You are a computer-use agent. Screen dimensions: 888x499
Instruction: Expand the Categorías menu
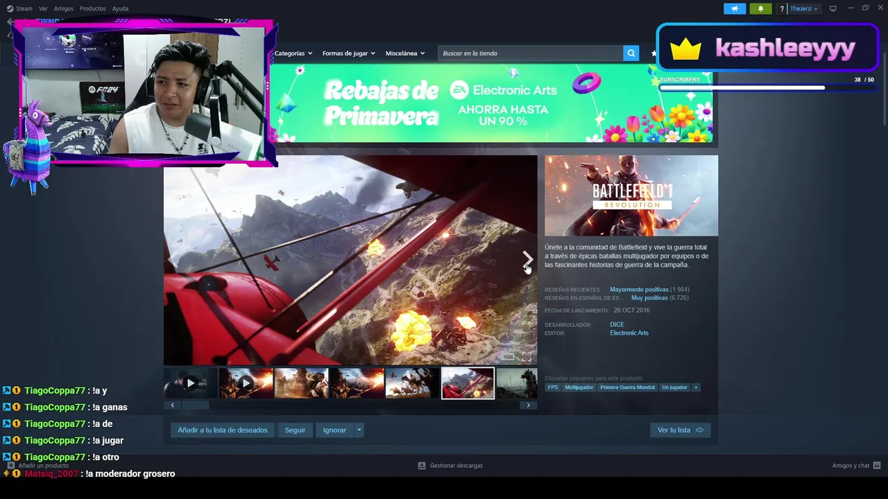click(x=293, y=53)
